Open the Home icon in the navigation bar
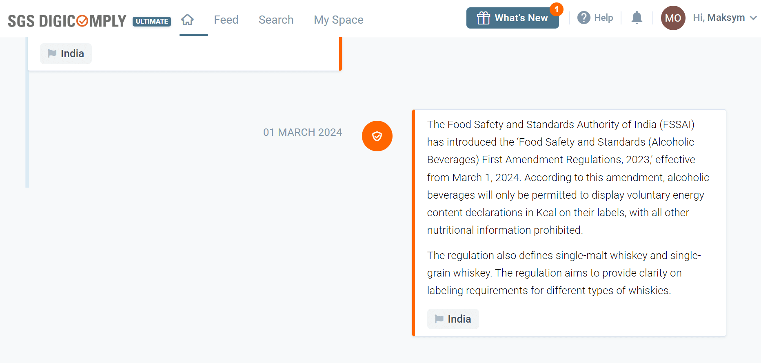761x363 pixels. click(x=188, y=19)
